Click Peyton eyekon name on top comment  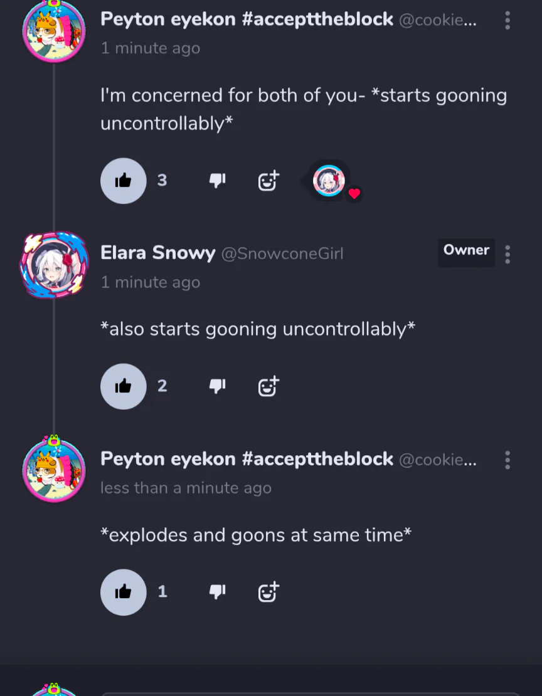pos(247,19)
